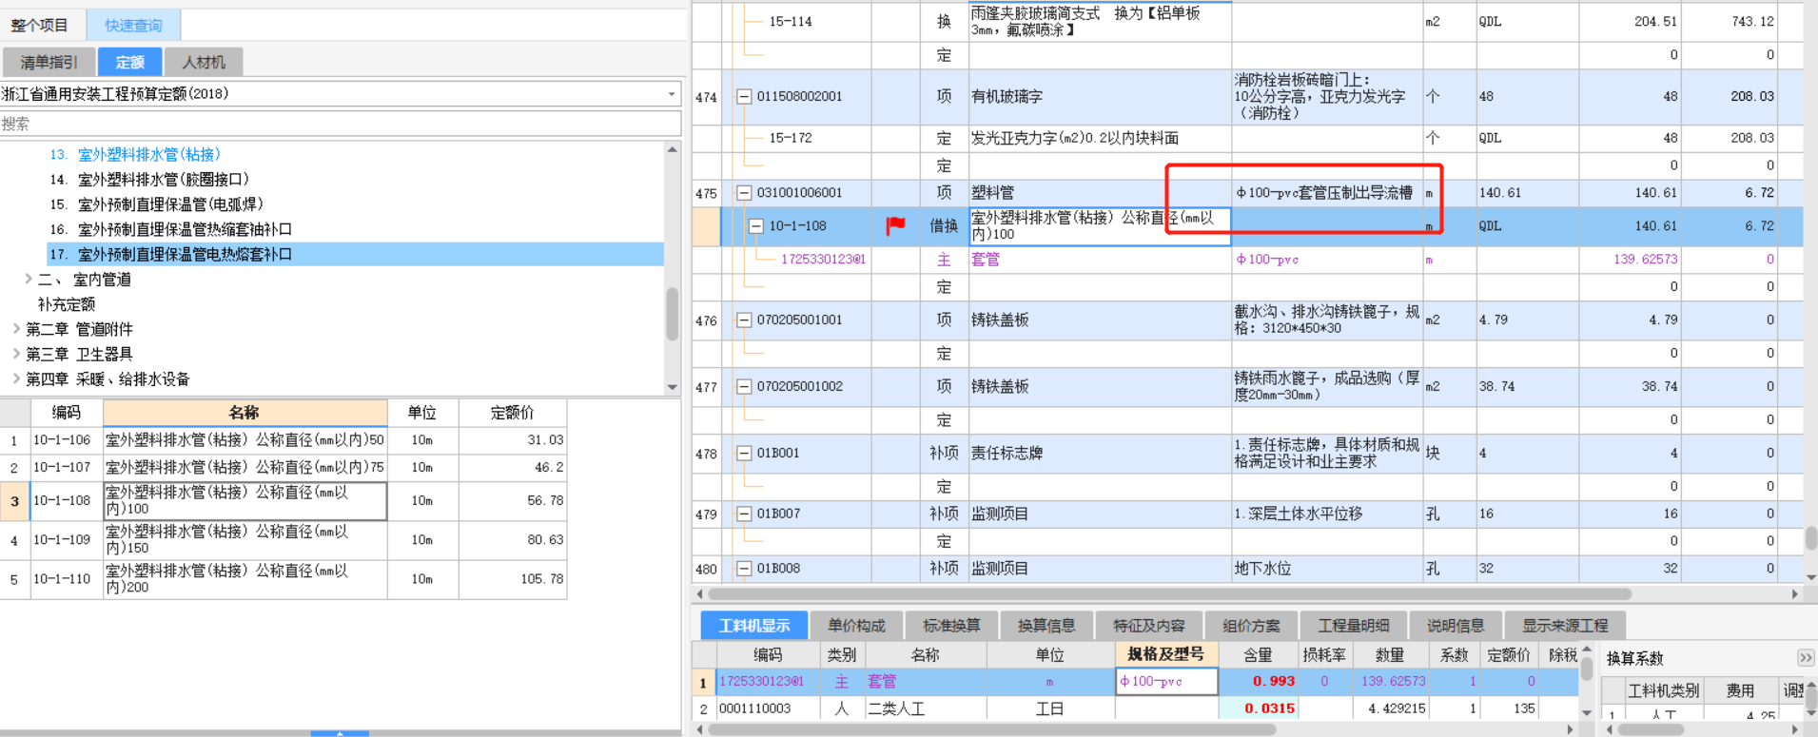Select the 二类人工 row in material table
This screenshot has height=737, width=1818.
1135,708
